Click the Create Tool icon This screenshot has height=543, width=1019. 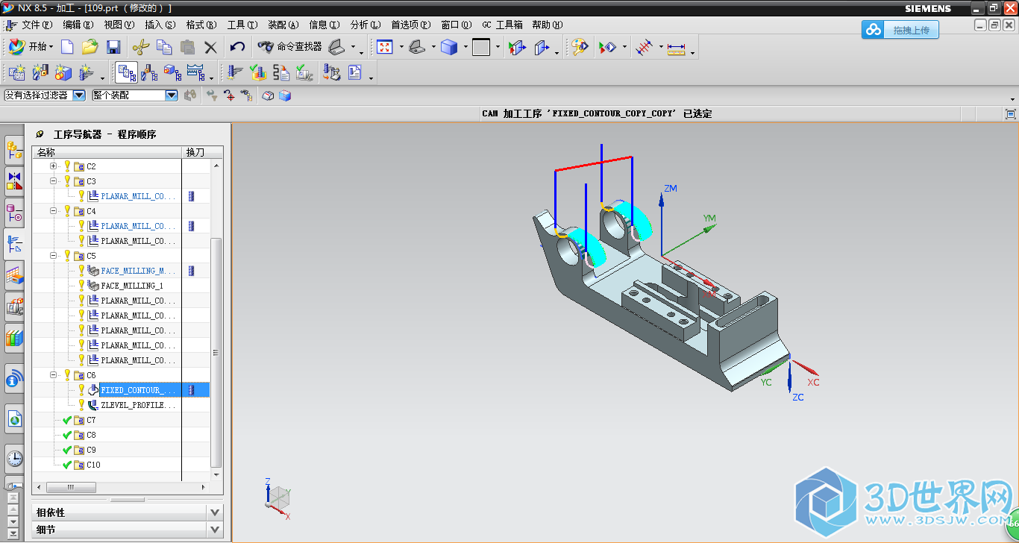click(x=40, y=72)
